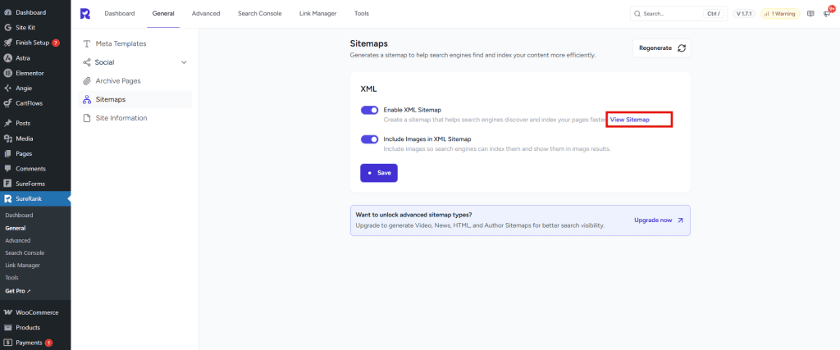The height and width of the screenshot is (350, 840).
Task: Open the megaphone notifications icon
Action: (x=827, y=14)
